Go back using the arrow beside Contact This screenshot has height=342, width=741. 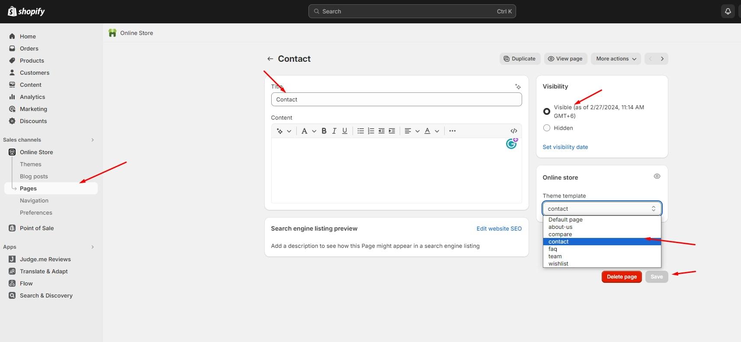pyautogui.click(x=270, y=59)
